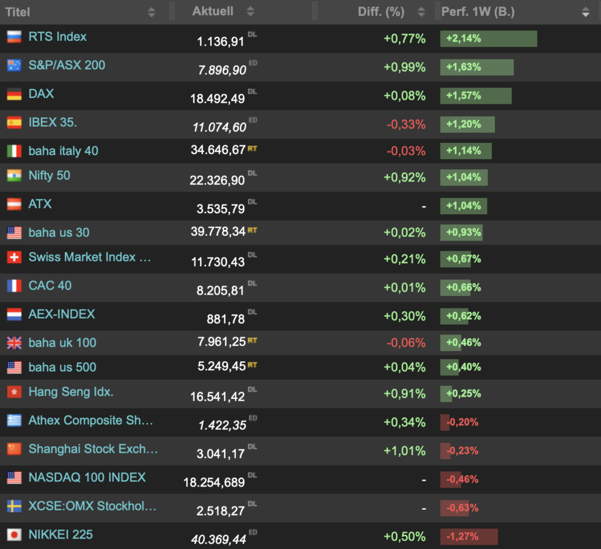Click the Greek flag beside Athex Composite
The image size is (601, 549).
coord(14,421)
